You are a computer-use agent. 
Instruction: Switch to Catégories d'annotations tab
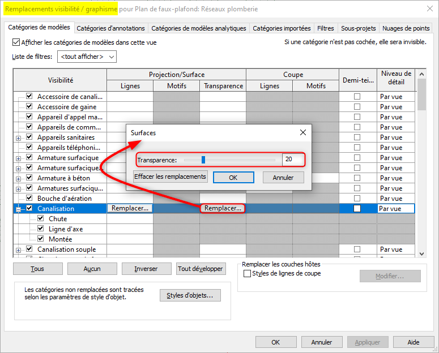[110, 28]
